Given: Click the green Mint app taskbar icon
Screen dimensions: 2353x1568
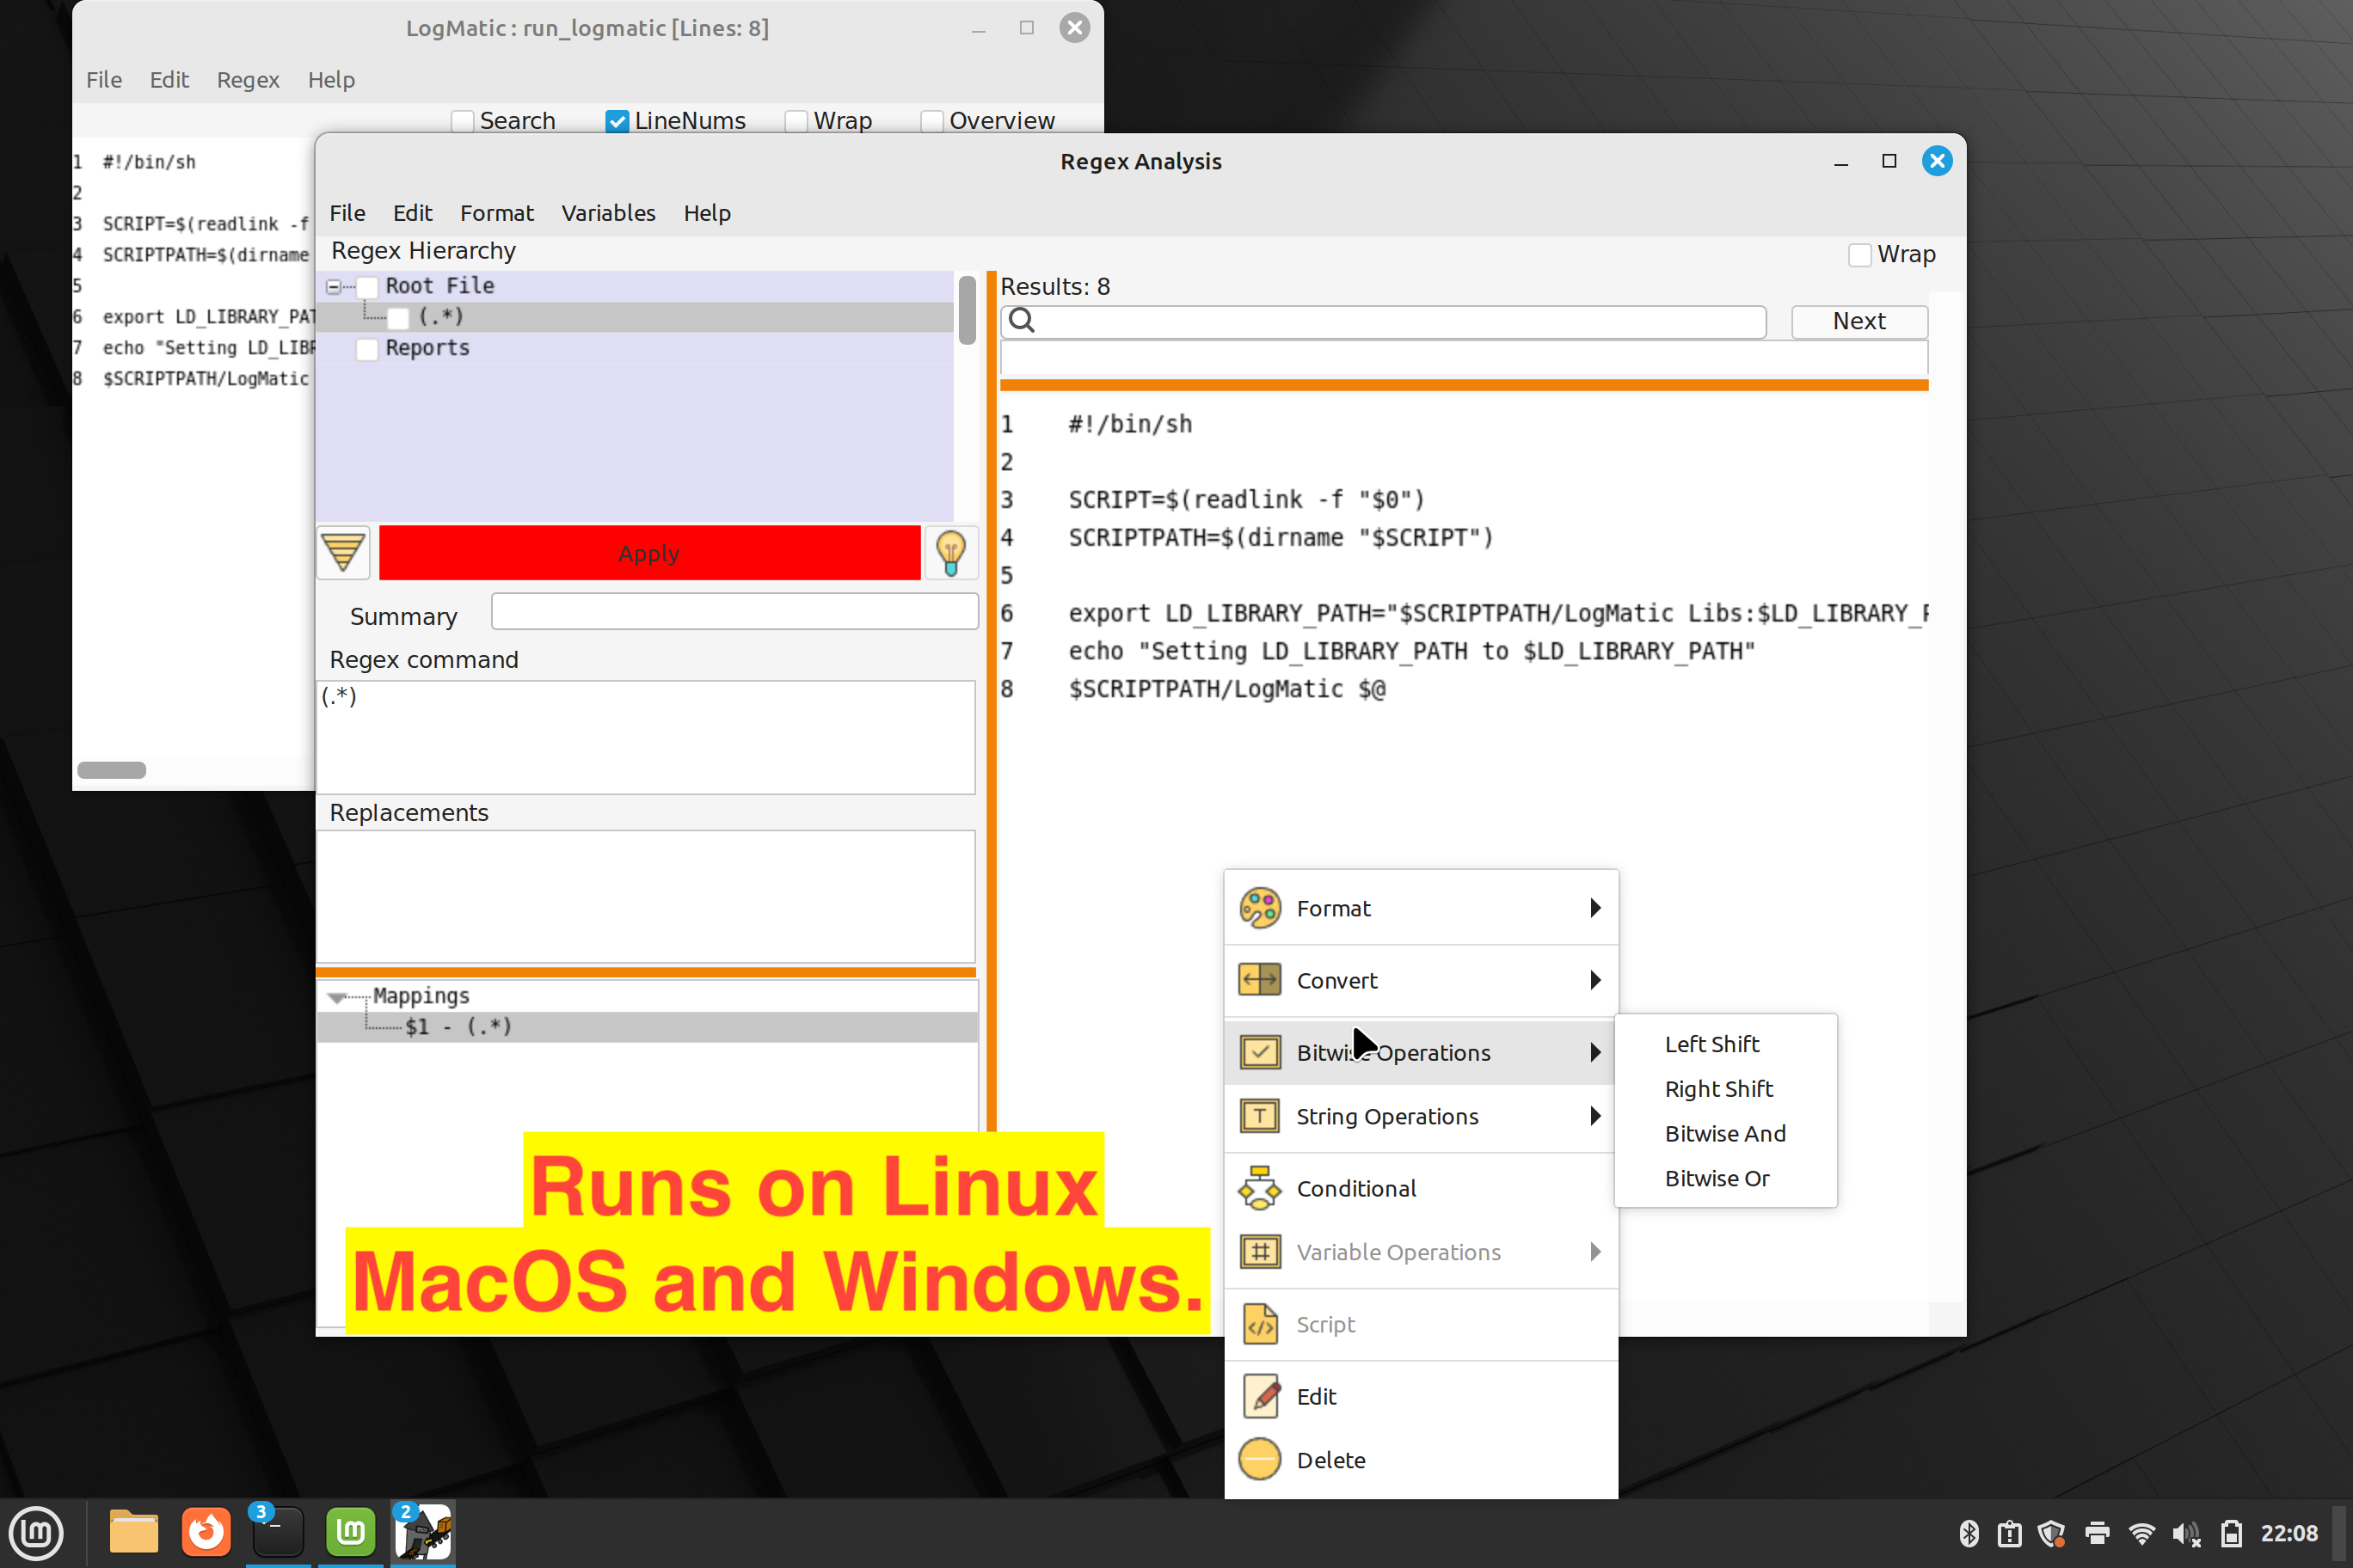Looking at the screenshot, I should coord(350,1532).
